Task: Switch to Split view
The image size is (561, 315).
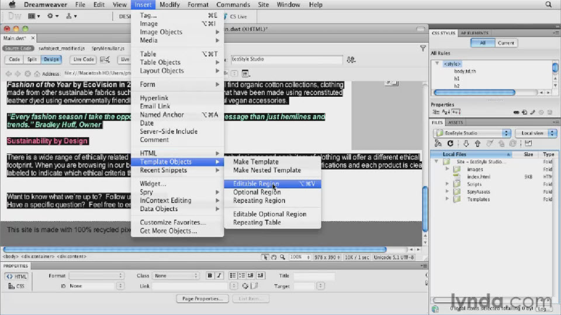Action: pyautogui.click(x=32, y=60)
